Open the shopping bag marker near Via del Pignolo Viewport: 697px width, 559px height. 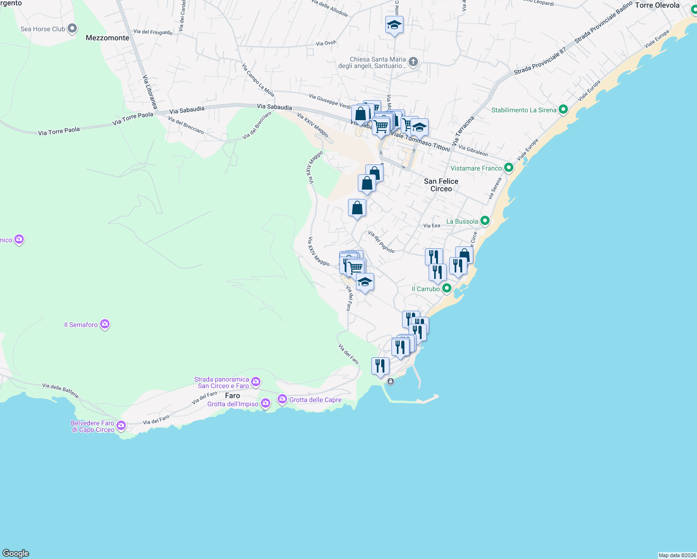[357, 207]
